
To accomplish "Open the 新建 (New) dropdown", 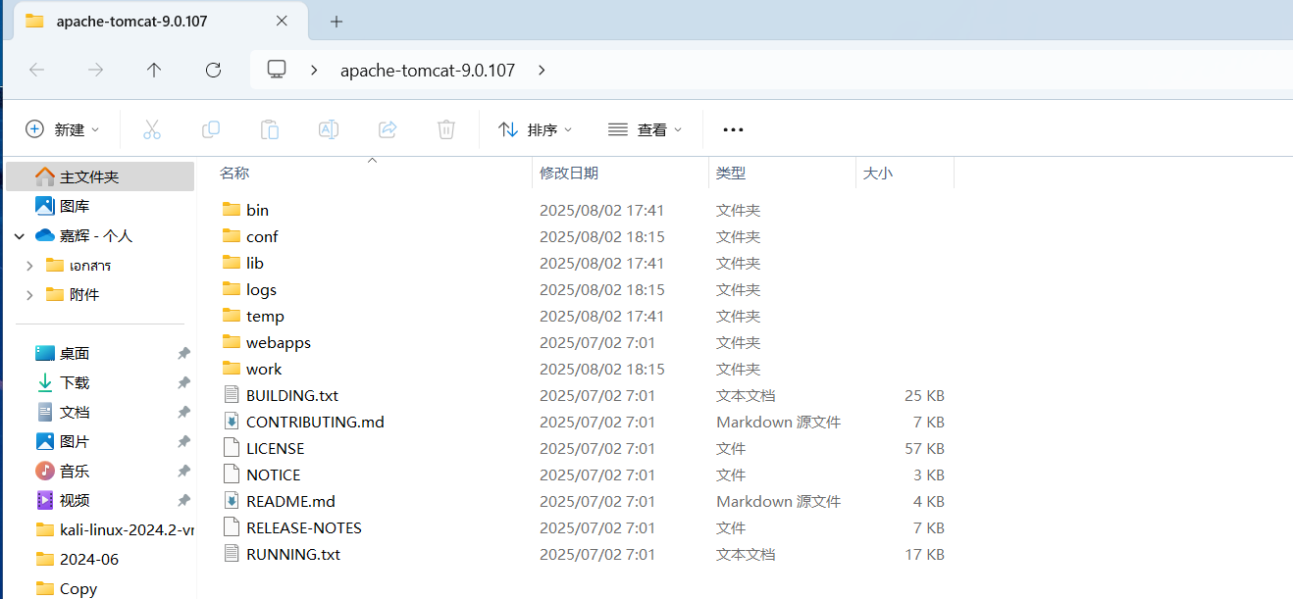I will pyautogui.click(x=63, y=129).
